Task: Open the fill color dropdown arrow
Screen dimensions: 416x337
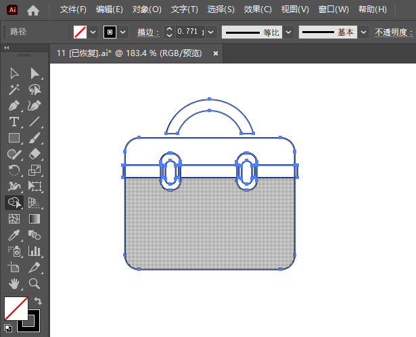Action: coord(93,32)
